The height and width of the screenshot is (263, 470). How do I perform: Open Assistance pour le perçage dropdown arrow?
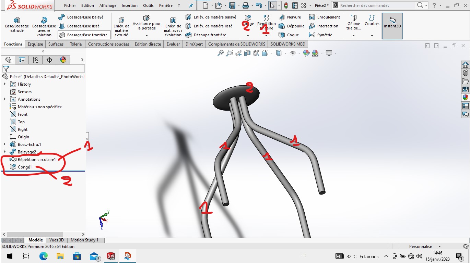point(146,36)
